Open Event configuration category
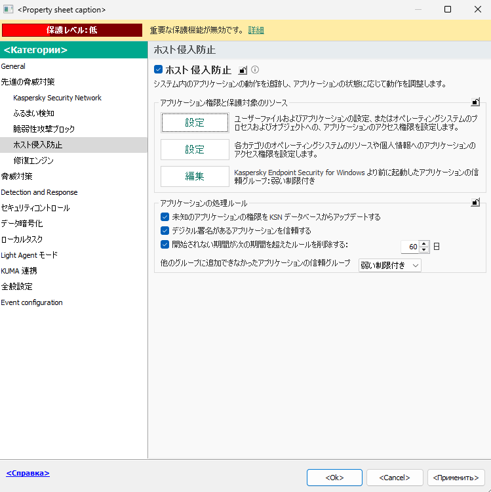The image size is (491, 492). pos(73,302)
